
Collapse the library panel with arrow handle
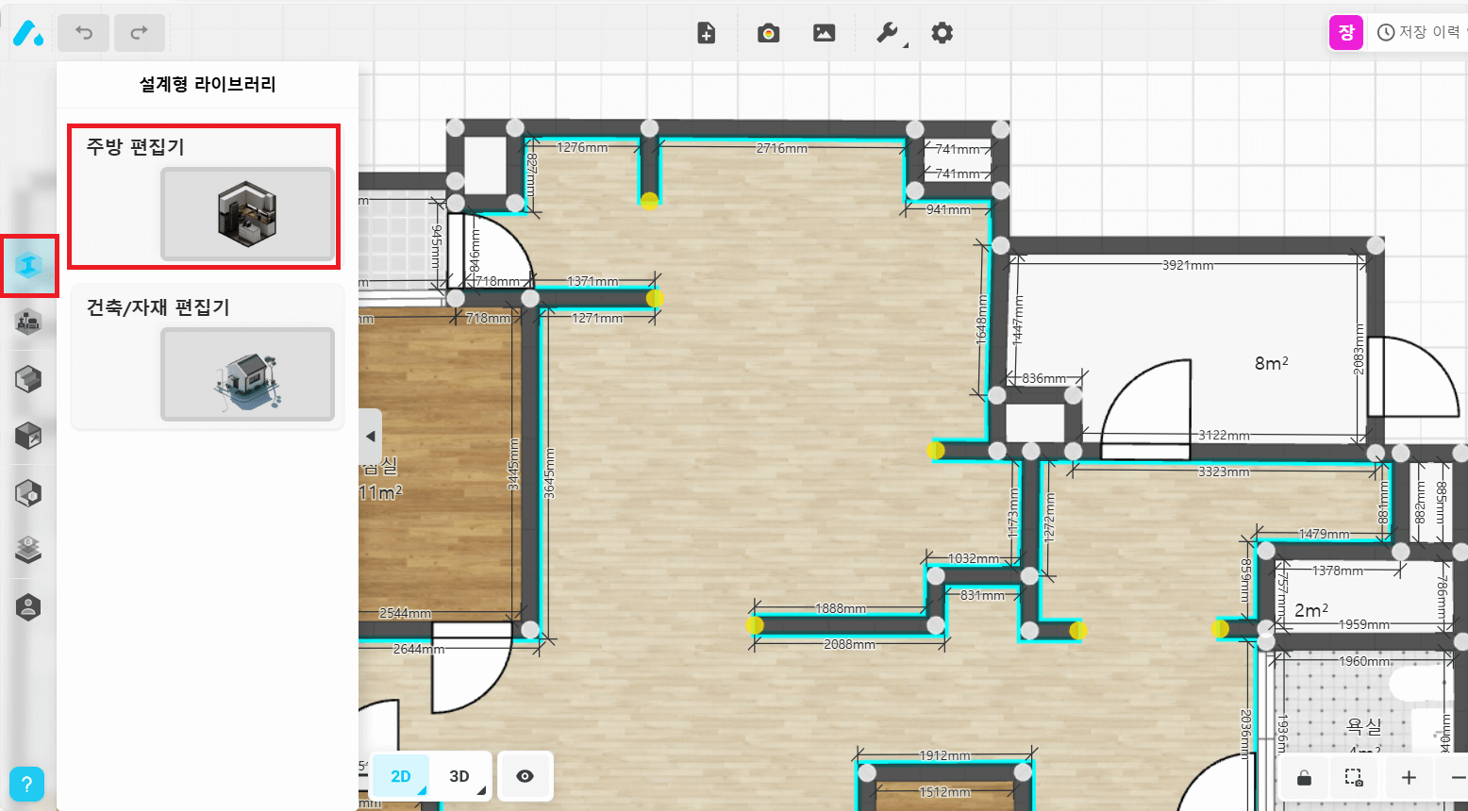click(371, 437)
